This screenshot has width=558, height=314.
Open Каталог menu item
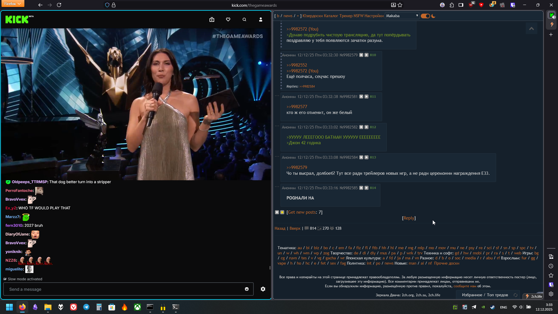pyautogui.click(x=331, y=16)
